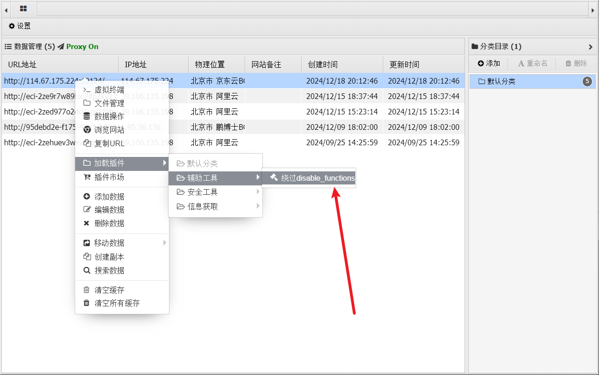Click the 文件管理 folder icon
This screenshot has height=375, width=599.
coord(86,103)
